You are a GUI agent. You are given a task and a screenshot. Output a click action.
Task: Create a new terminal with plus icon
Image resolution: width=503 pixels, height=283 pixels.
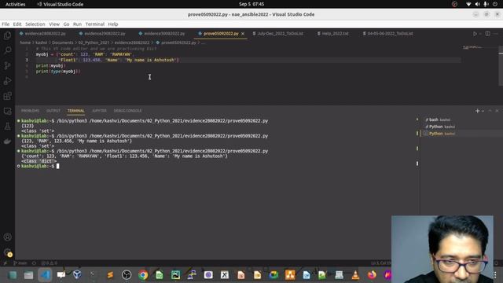tap(477, 111)
